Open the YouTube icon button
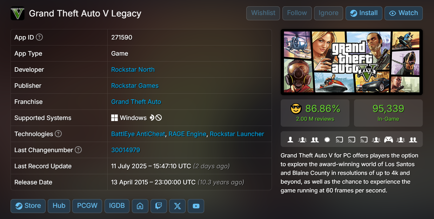The width and height of the screenshot is (434, 219). [x=196, y=206]
